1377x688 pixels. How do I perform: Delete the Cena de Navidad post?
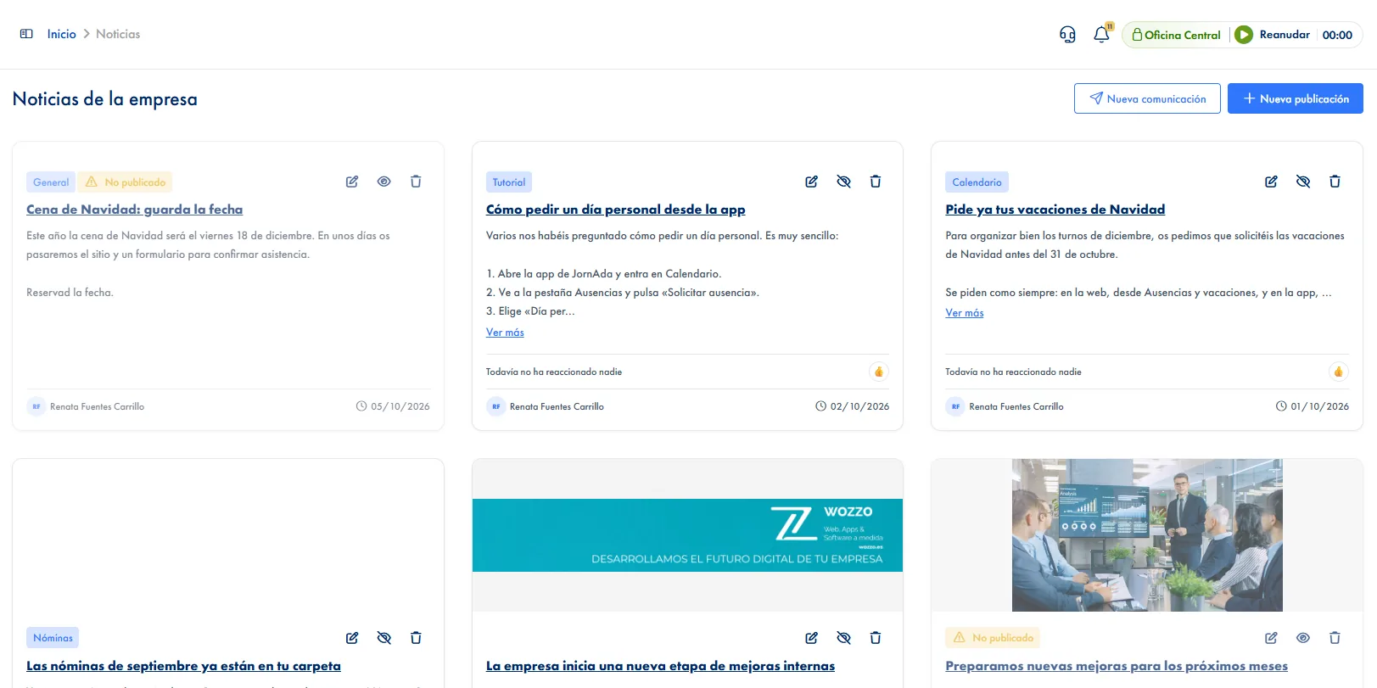[416, 182]
